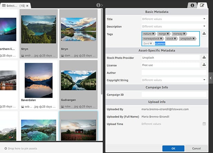
Task: Remove the norwaystock tag
Action: pyautogui.click(x=161, y=39)
